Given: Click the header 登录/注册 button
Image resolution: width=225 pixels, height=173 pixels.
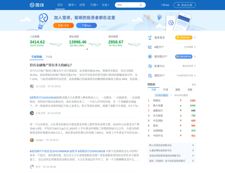Looking at the screenshot, I should pos(184,5).
